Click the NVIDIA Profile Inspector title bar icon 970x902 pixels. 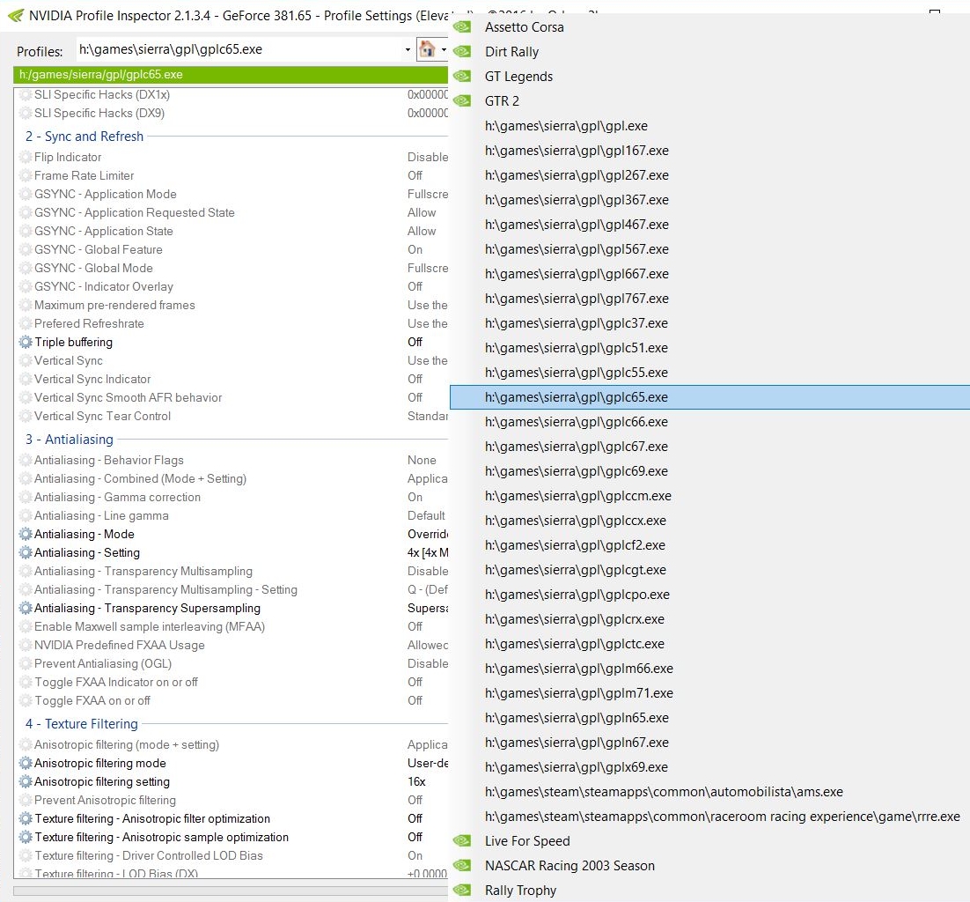tap(15, 15)
